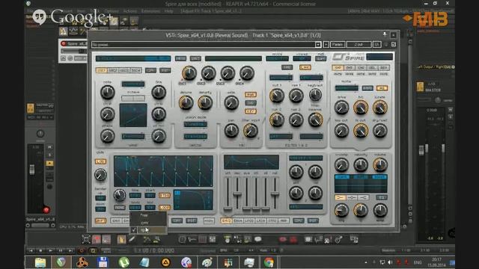The width and height of the screenshot is (479, 269).
Task: Click the stepper waveform display
Action: (x=163, y=171)
